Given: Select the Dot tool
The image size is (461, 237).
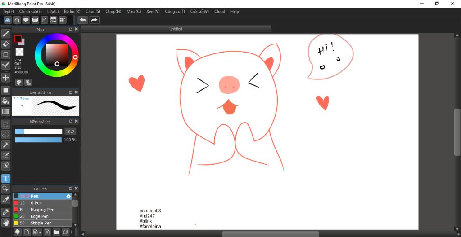Looking at the screenshot, I should click(5, 65).
